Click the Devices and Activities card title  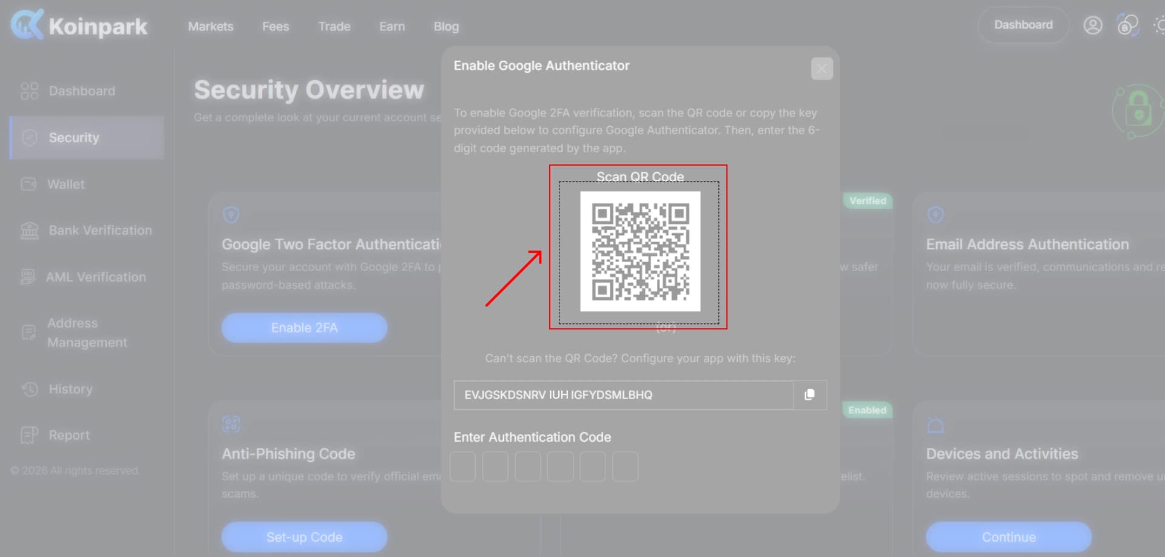point(1002,454)
